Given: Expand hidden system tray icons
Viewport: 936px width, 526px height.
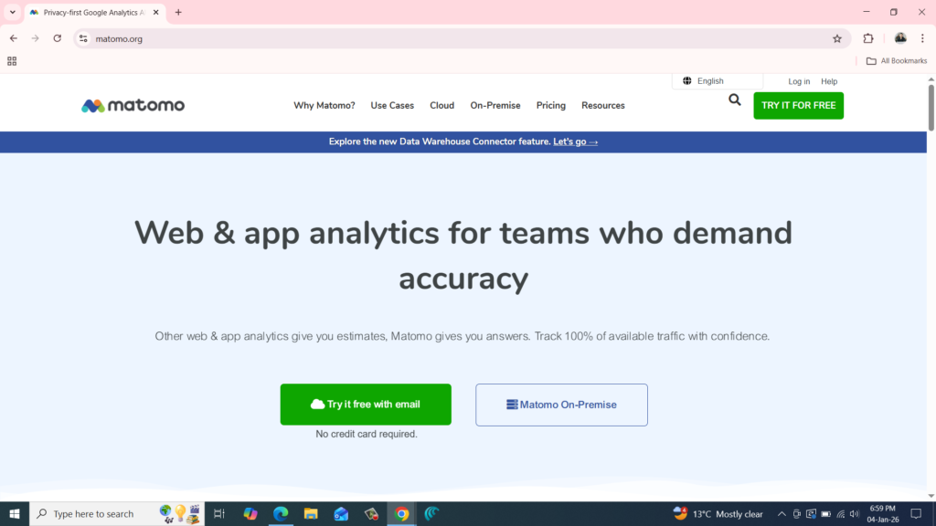Looking at the screenshot, I should [782, 513].
